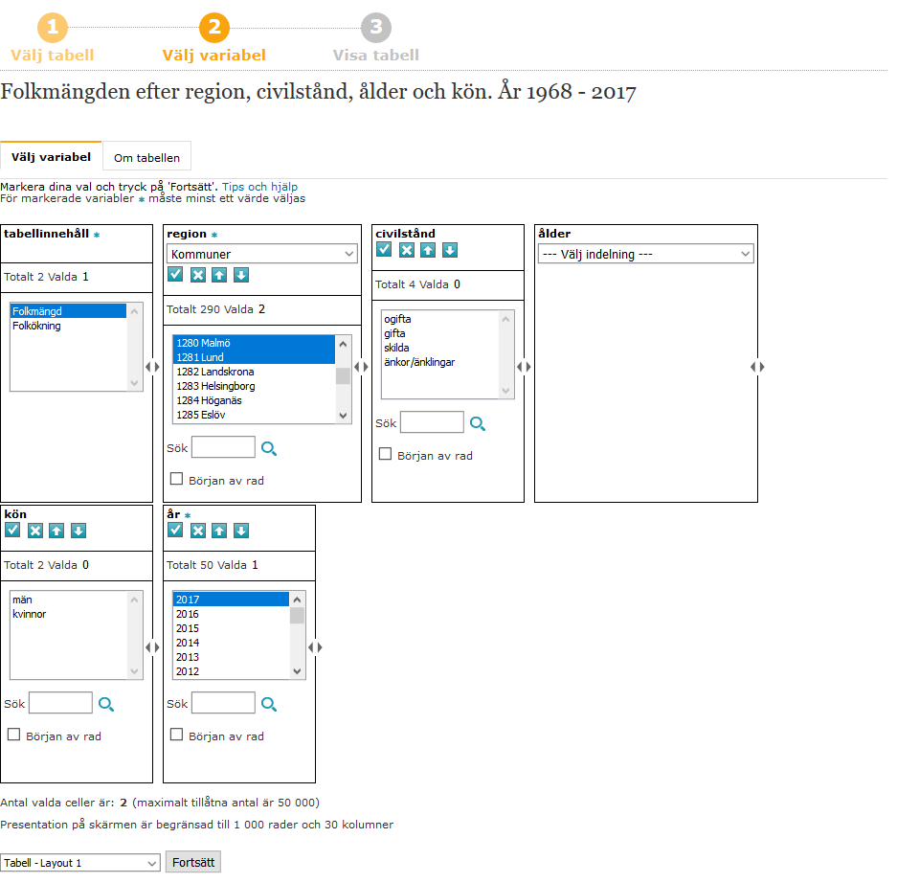Click the region list vertical scrollbar
This screenshot has width=897, height=883.
coord(343,378)
